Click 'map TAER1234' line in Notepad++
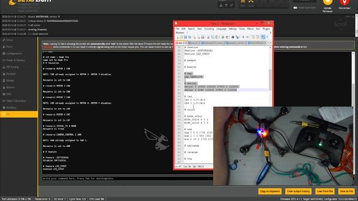Viewport: 358px width, 201px height. (193, 77)
